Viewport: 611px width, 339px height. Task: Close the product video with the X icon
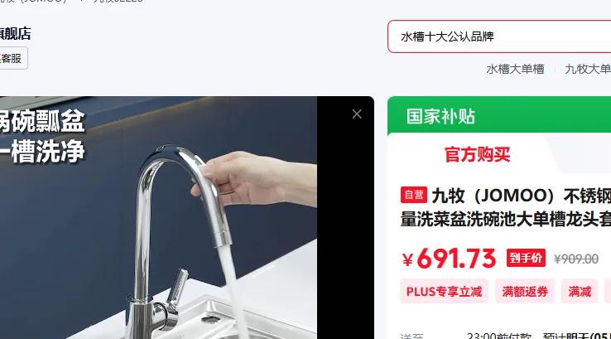pos(357,114)
